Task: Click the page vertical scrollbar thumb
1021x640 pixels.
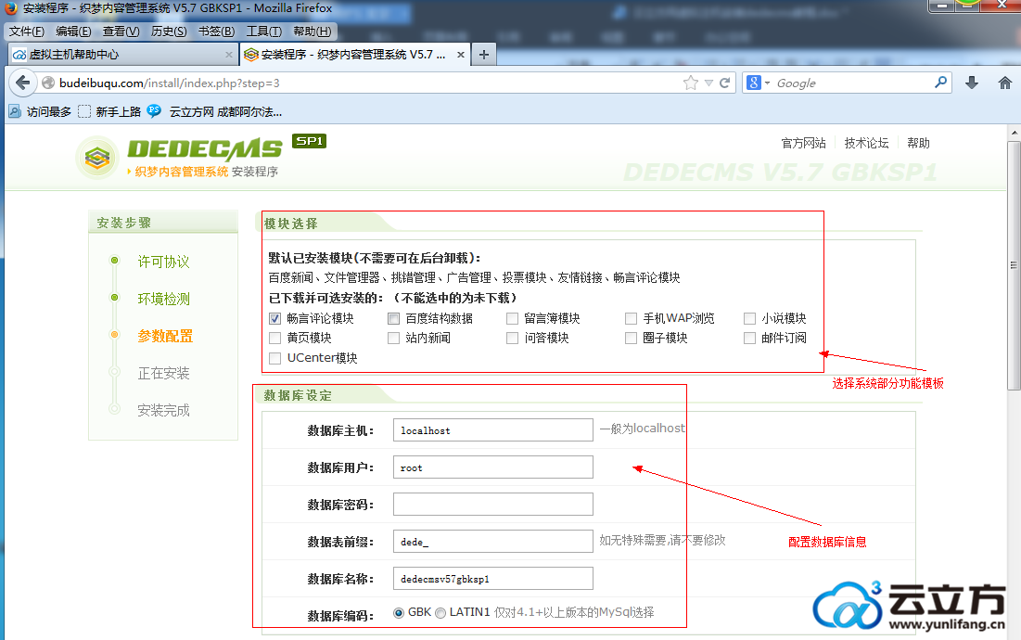Action: pos(1014,265)
